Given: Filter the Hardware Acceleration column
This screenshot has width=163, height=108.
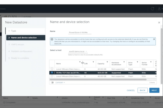Looking at the screenshot, I should 124,62.
